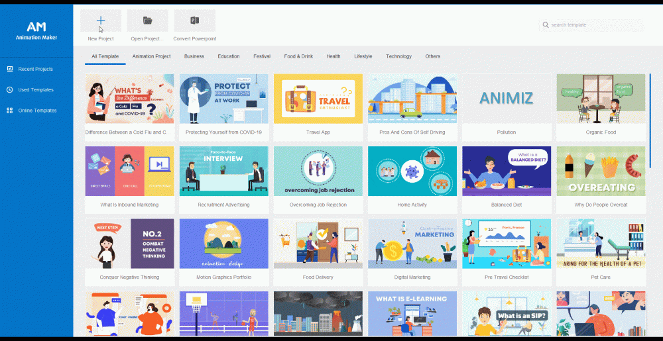This screenshot has height=341, width=663.
Task: Click the Recruitment Advertising template title
Action: pos(224,205)
